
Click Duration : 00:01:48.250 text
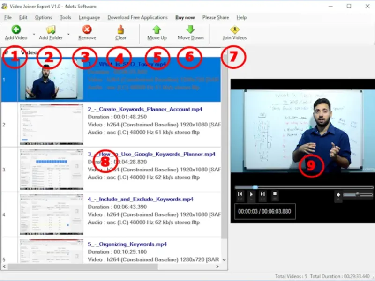click(117, 117)
